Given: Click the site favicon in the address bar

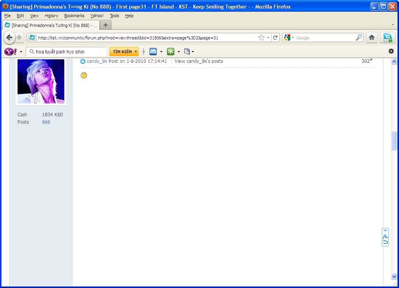Looking at the screenshot, I should pos(32,38).
